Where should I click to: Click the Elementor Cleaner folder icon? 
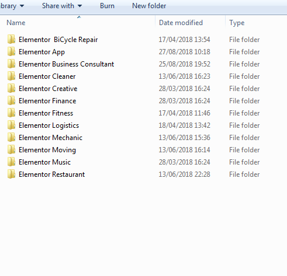point(11,76)
